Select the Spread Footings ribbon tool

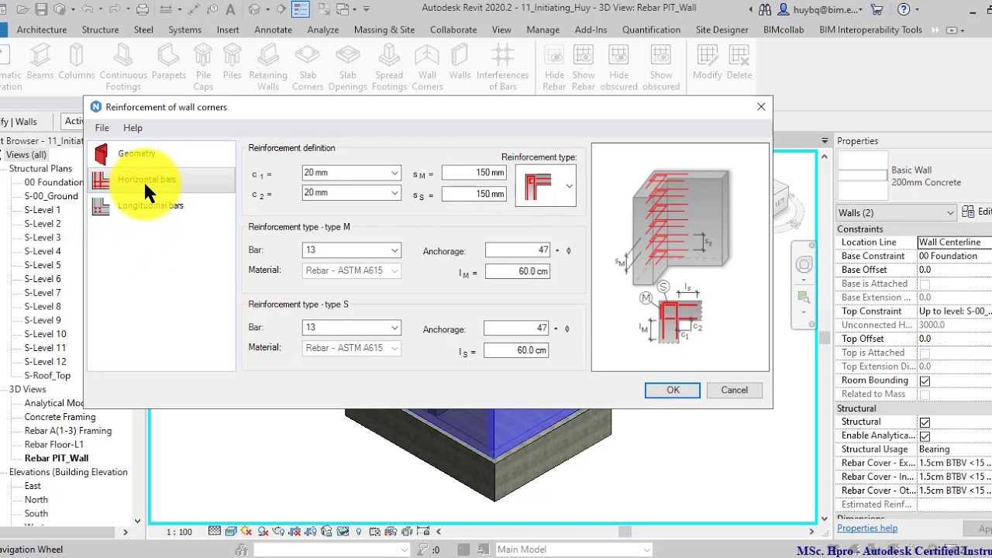click(389, 66)
